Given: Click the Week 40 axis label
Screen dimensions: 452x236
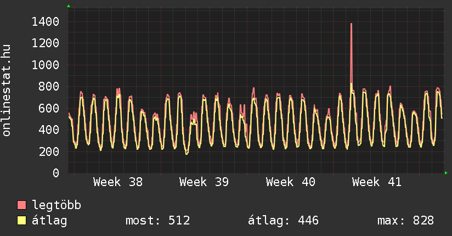Looking at the screenshot, I should tap(290, 182).
